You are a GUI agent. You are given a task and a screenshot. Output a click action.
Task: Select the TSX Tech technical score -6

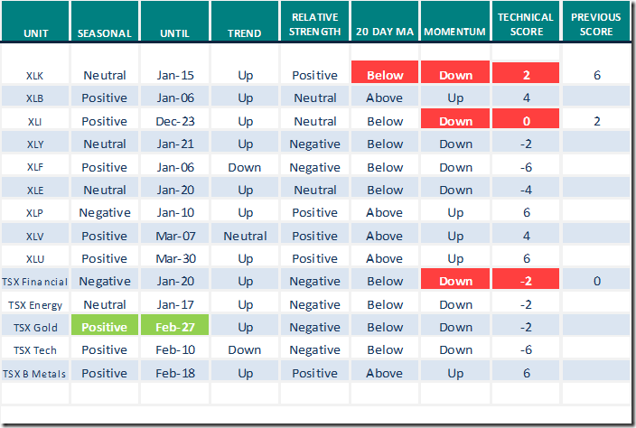(x=526, y=349)
